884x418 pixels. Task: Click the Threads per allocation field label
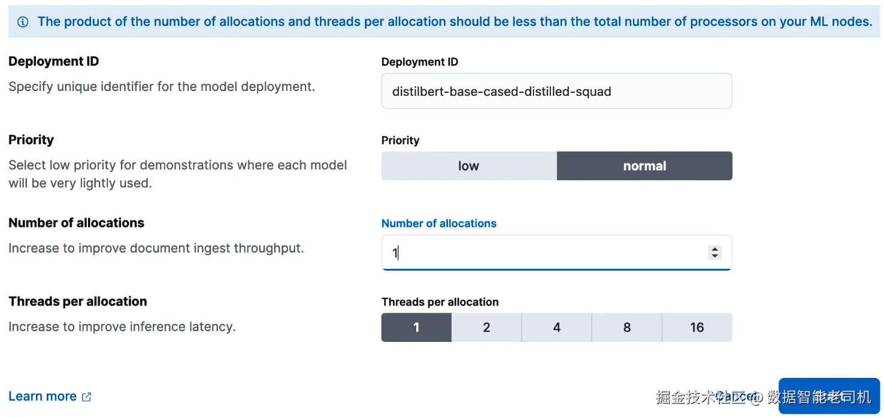(x=440, y=302)
